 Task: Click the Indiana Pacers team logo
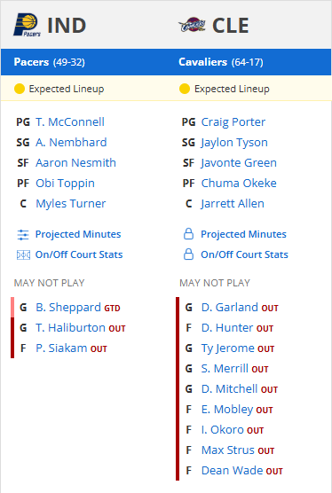pyautogui.click(x=27, y=25)
